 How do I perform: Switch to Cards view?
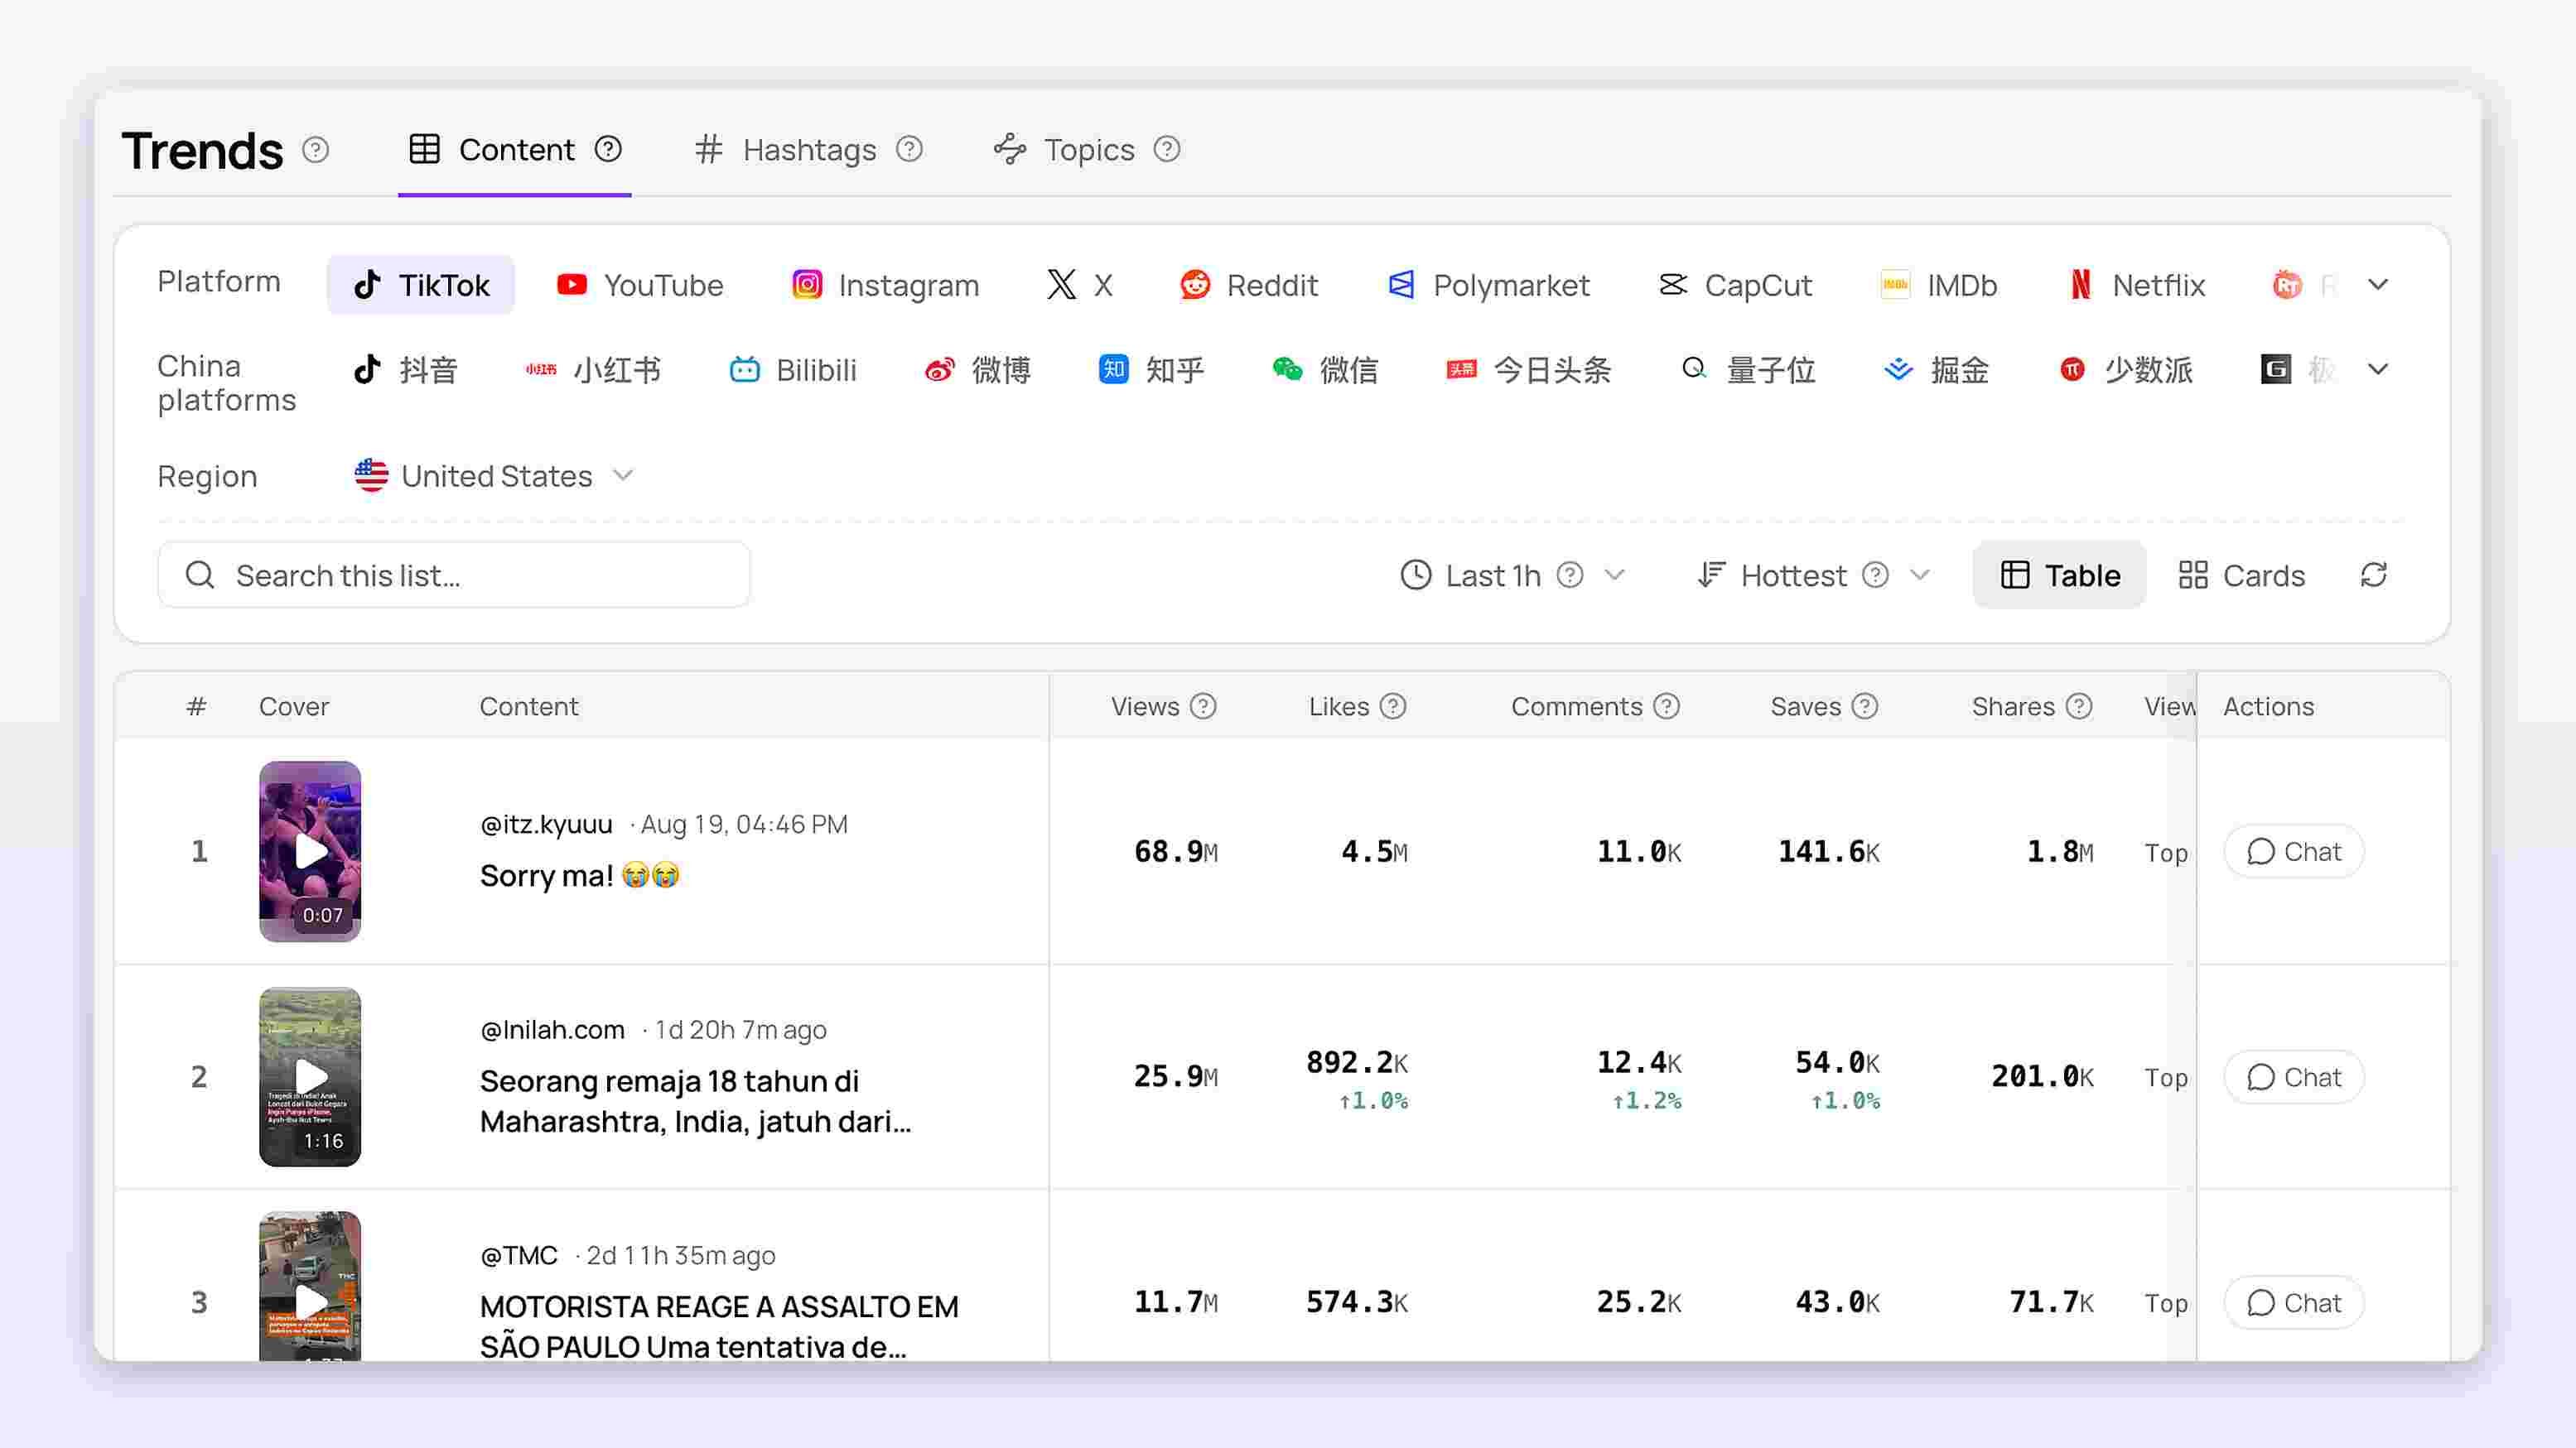(2241, 575)
